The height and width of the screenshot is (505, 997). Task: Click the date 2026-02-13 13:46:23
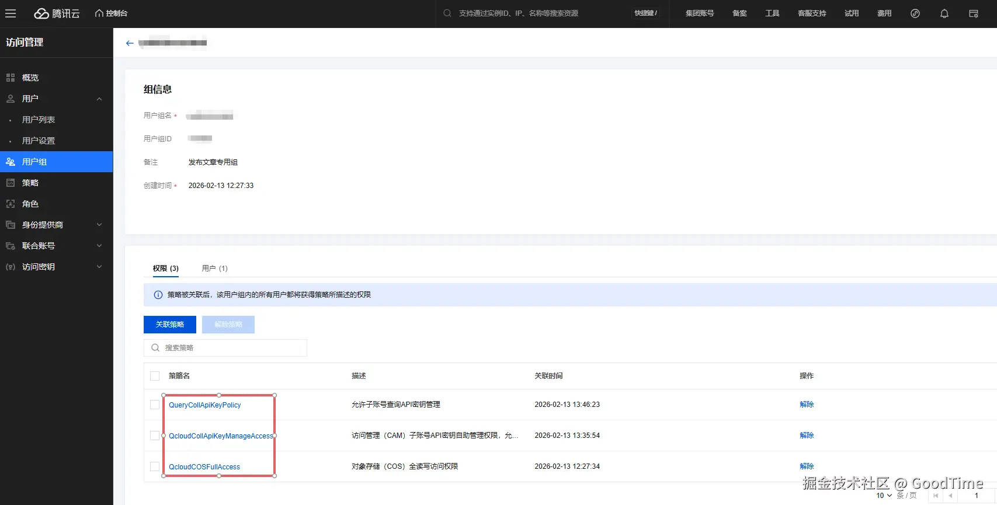point(567,405)
